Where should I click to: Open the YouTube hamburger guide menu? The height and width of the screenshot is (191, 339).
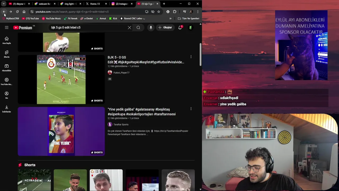(x=7, y=27)
